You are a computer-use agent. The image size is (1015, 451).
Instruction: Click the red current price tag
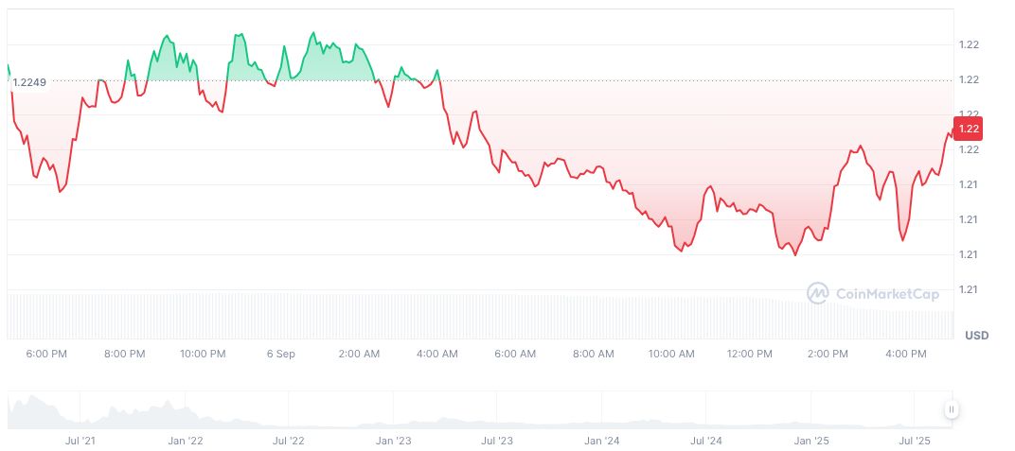click(969, 129)
